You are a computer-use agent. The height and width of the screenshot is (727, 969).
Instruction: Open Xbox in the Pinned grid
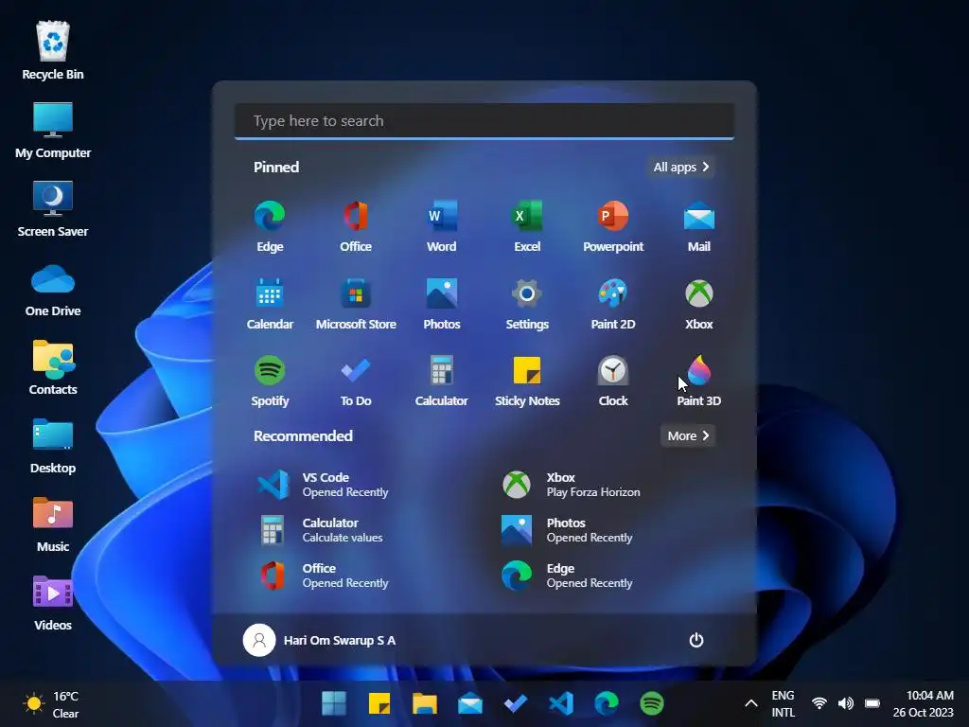tap(699, 304)
